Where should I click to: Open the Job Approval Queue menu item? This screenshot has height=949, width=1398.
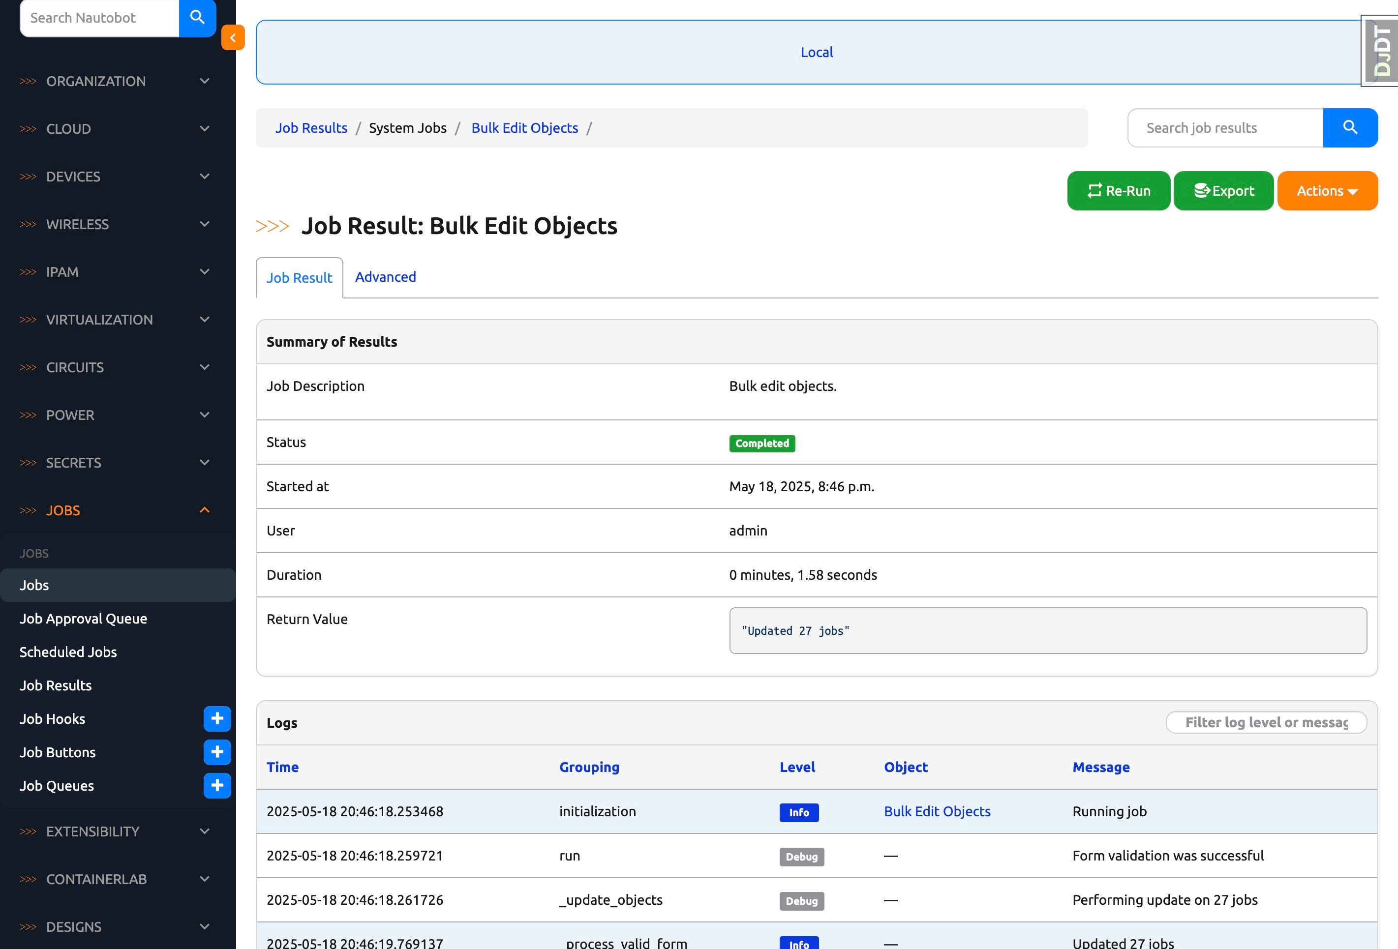[83, 618]
